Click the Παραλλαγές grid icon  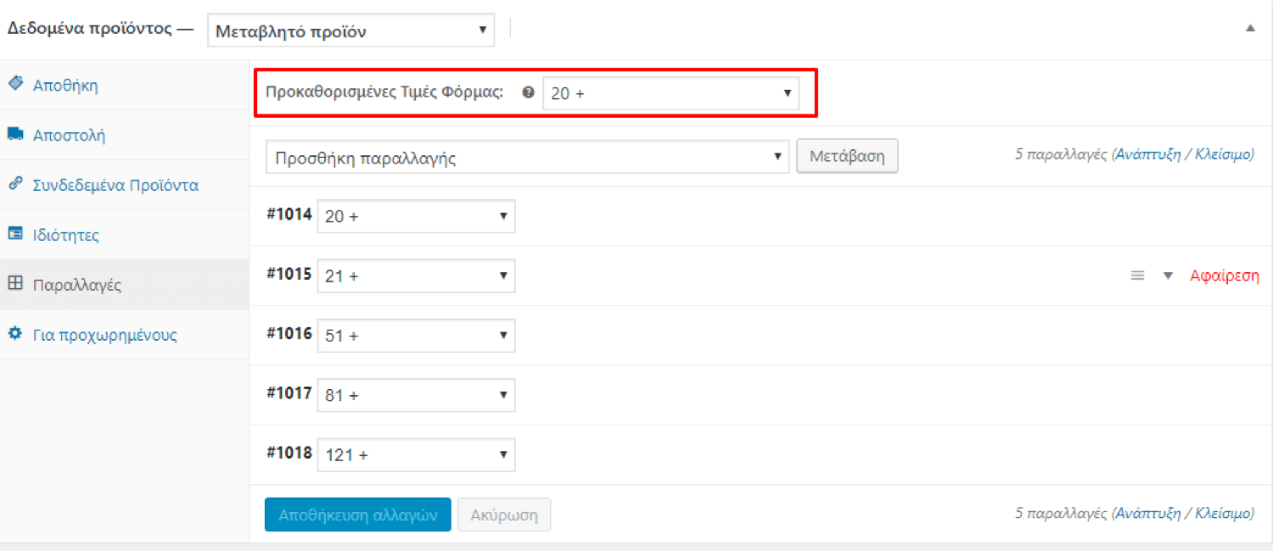(14, 284)
